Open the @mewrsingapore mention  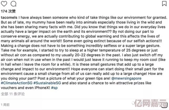coord(126,78)
